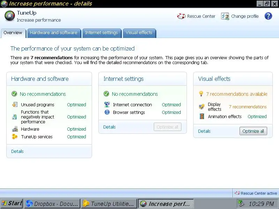Click green checkmark in Hardware and software
The height and width of the screenshot is (209, 279).
(14, 94)
